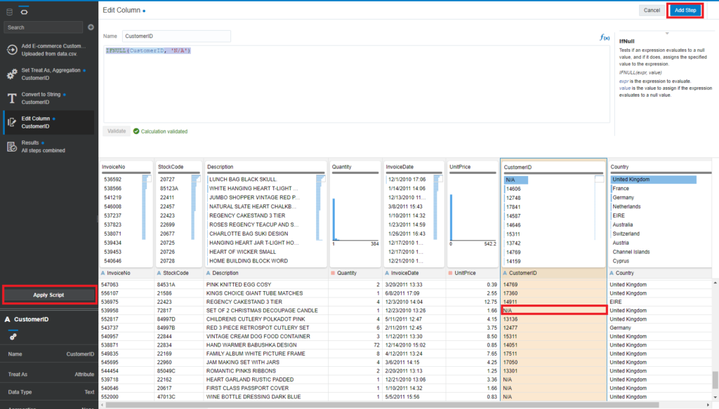Click the plus icon beside Search
Viewport: 719px width, 409px height.
point(91,27)
